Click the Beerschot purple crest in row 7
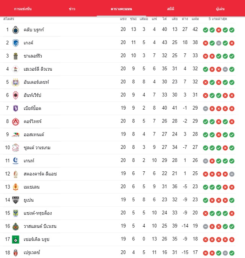Viewport: 245px width, 258px height. [16, 108]
